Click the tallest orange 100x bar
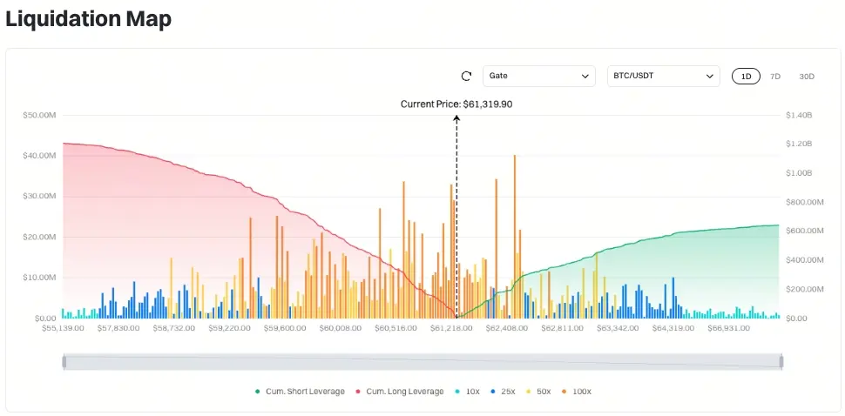 click(x=515, y=237)
